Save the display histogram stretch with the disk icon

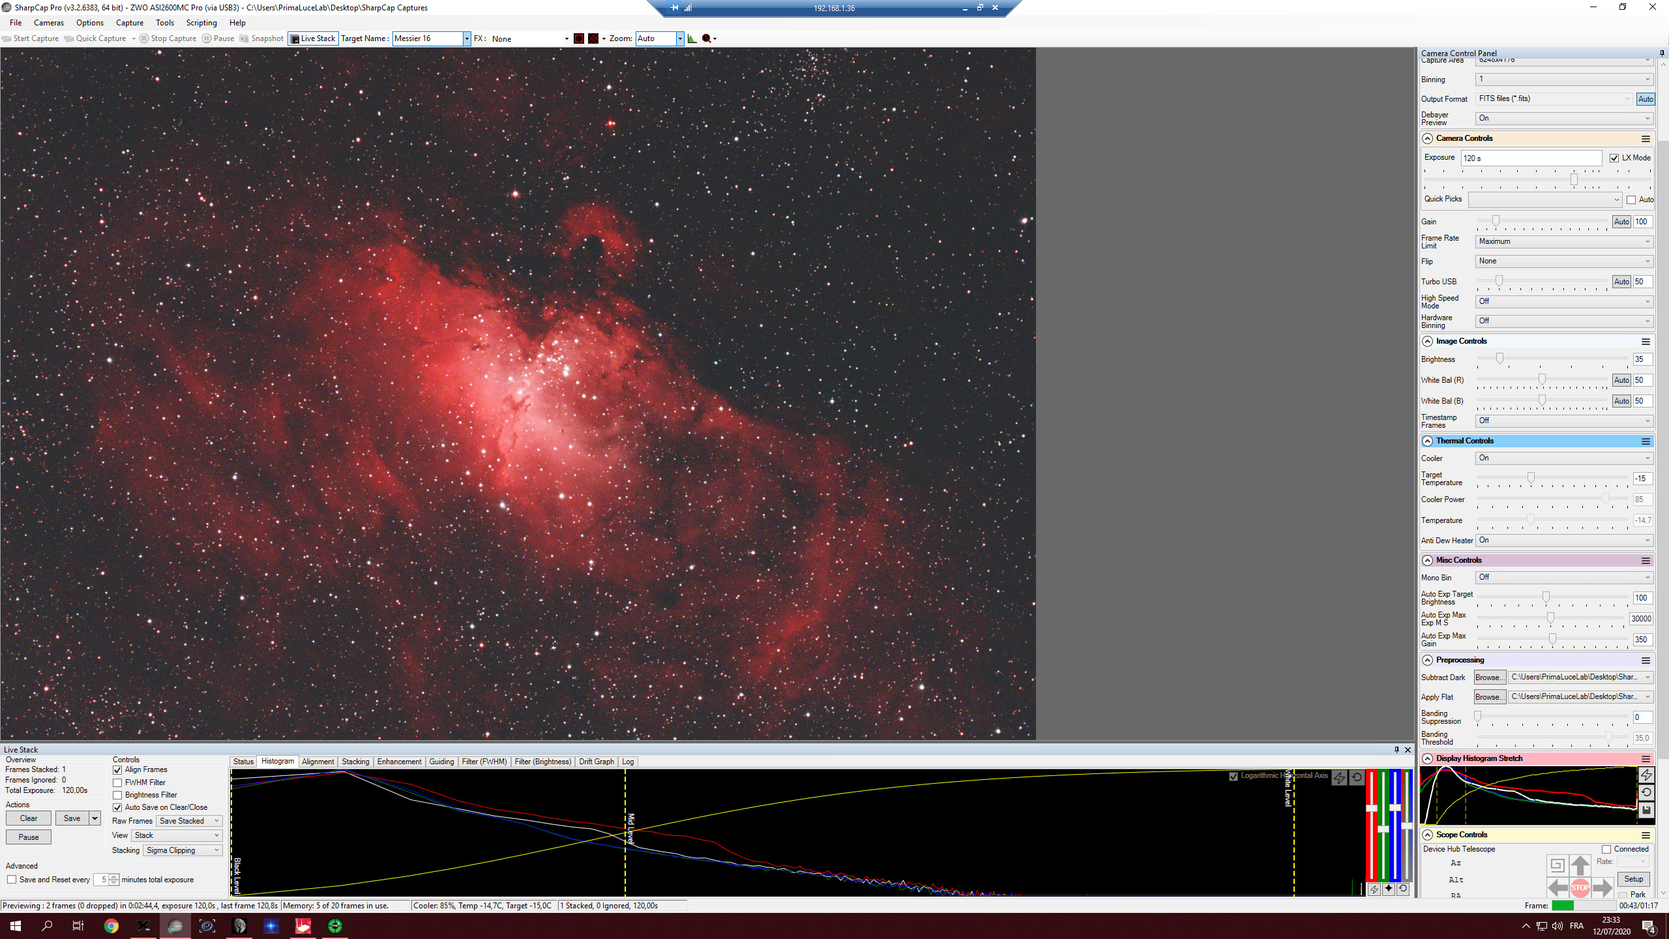tap(1646, 811)
